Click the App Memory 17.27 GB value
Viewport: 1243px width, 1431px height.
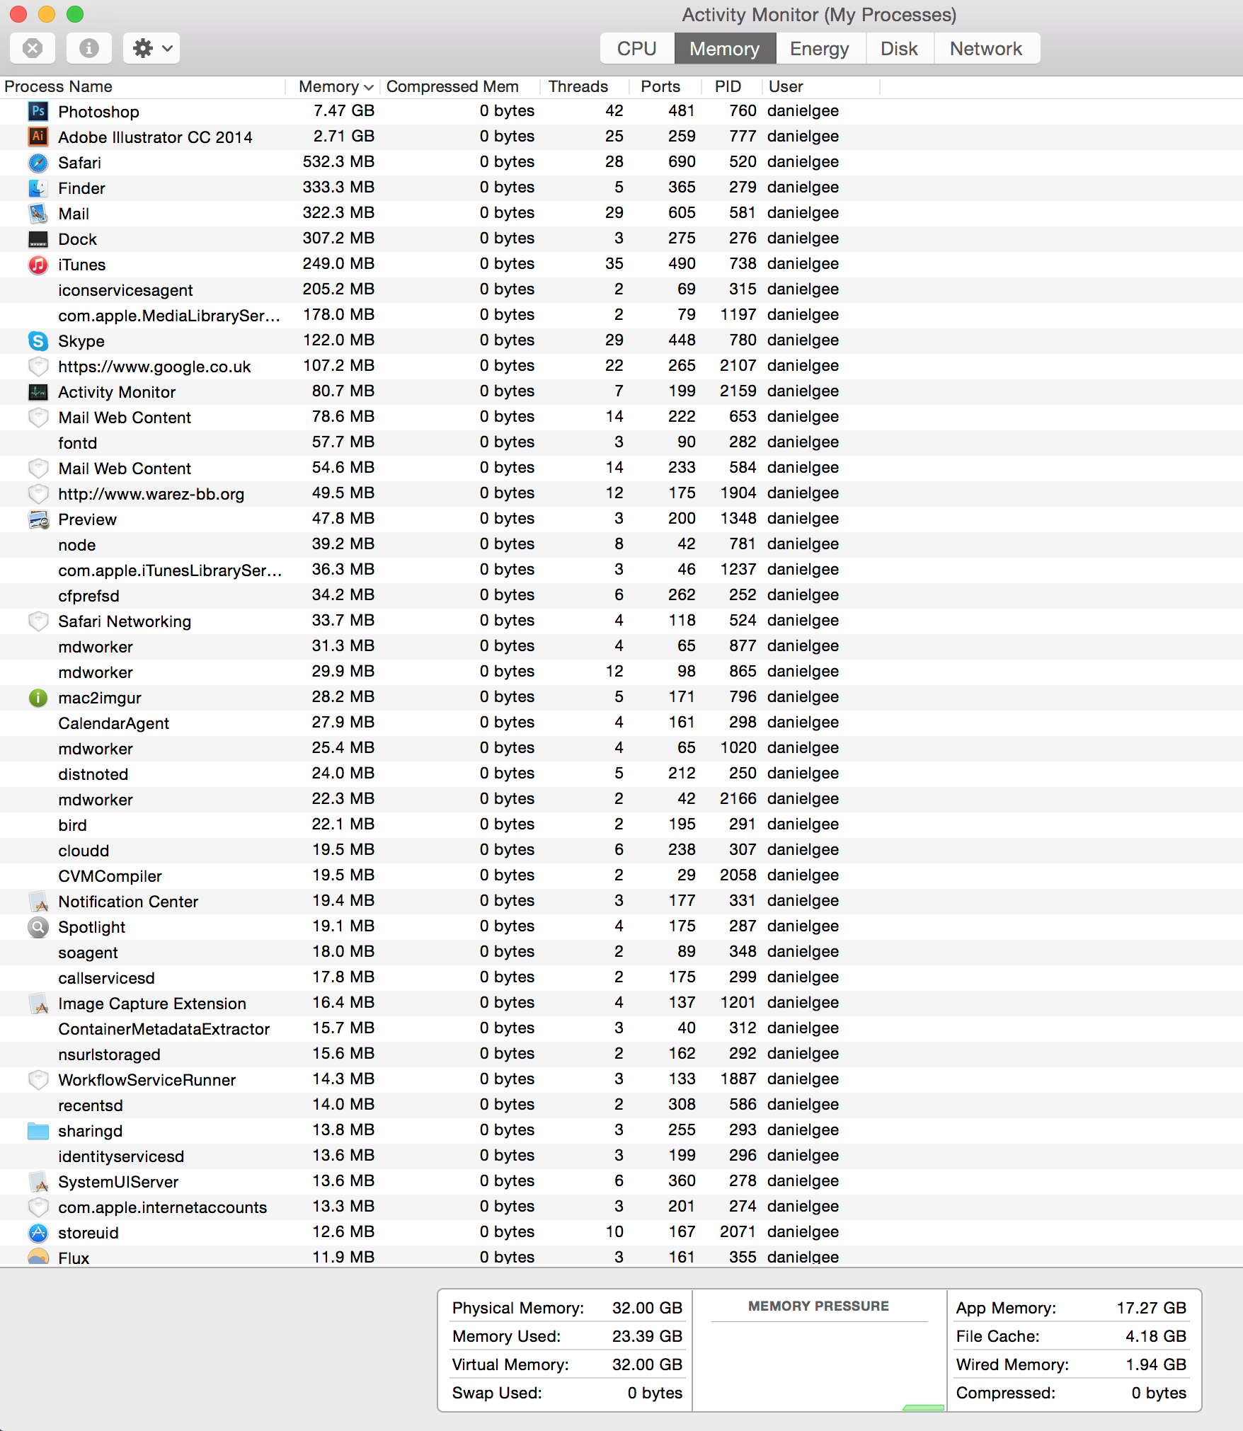(1152, 1308)
